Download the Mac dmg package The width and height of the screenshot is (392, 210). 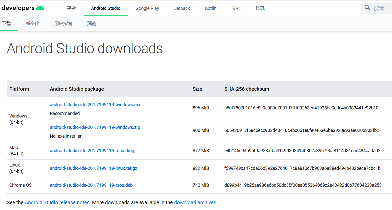(92, 150)
